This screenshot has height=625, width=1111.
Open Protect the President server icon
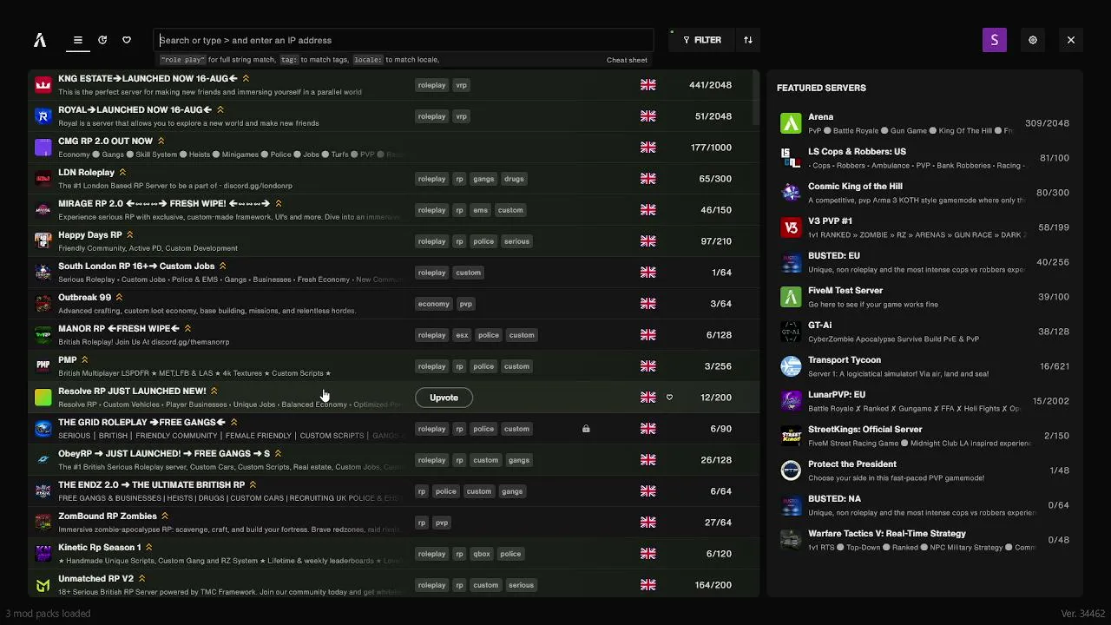791,470
